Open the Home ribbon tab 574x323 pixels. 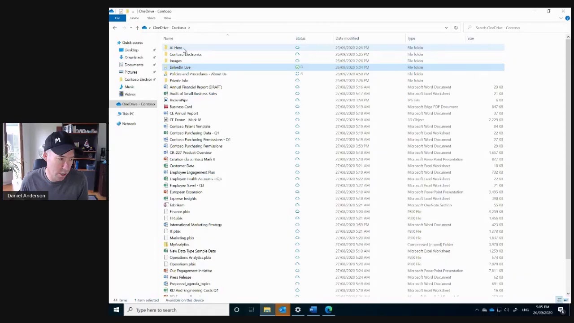click(134, 18)
